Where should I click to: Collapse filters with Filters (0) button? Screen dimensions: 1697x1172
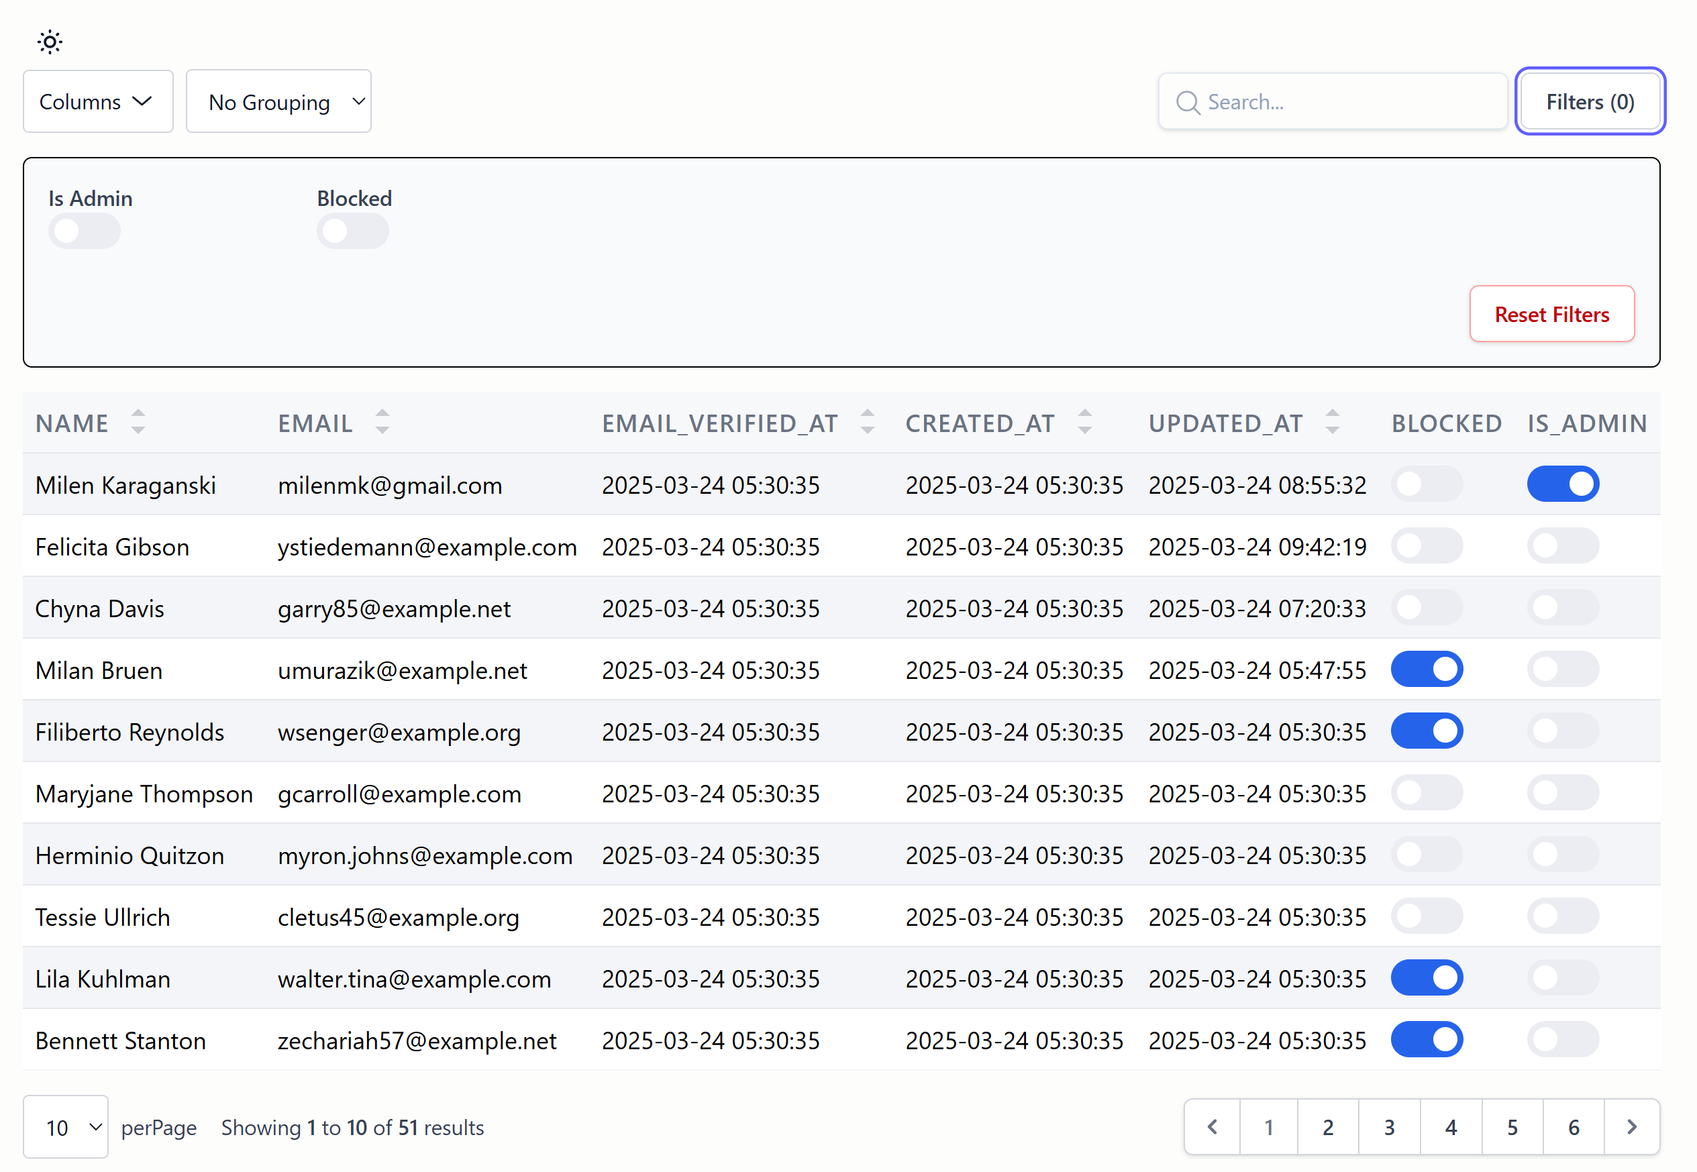pos(1590,102)
